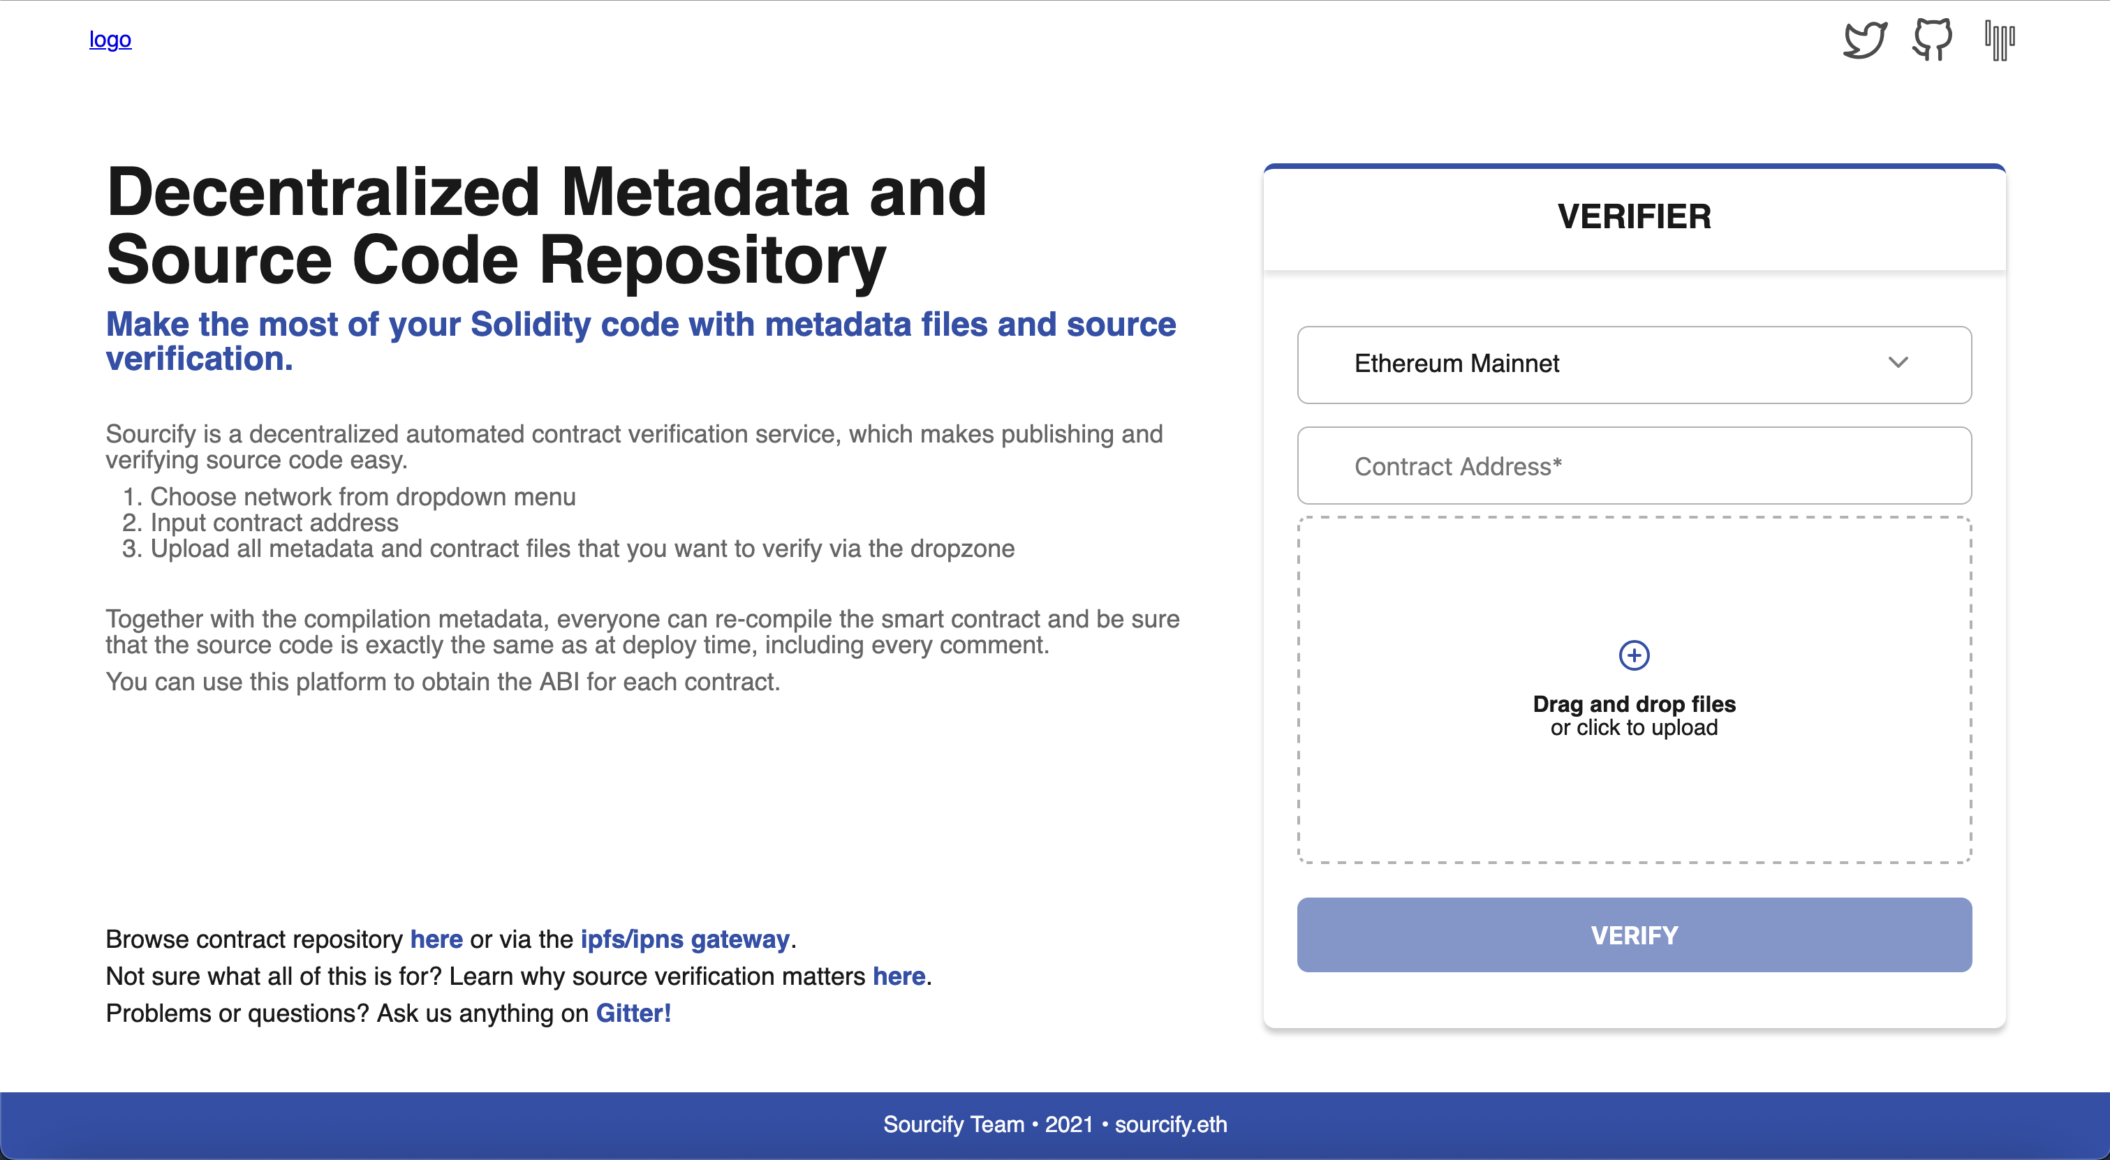Open the ipfs/ipns gateway link

tap(685, 939)
